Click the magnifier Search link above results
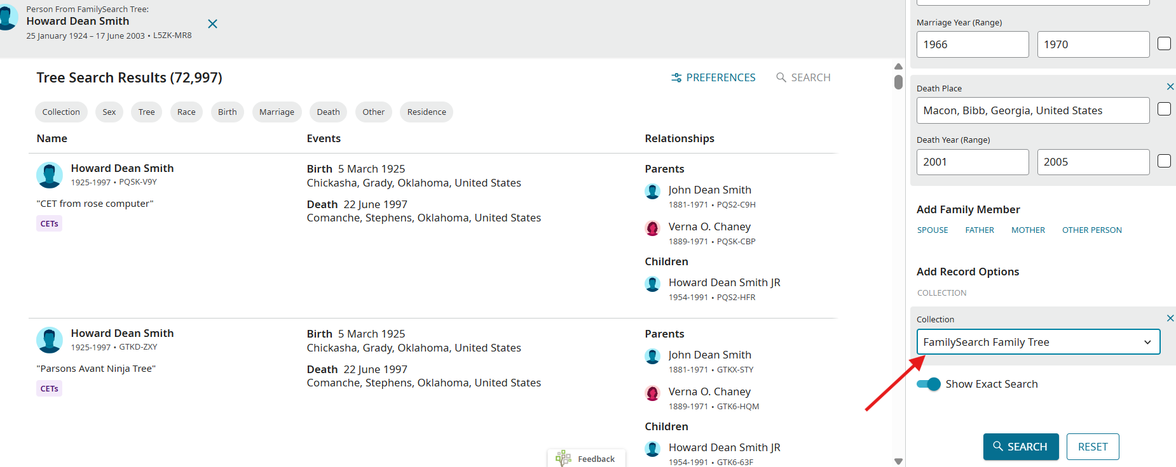 803,77
